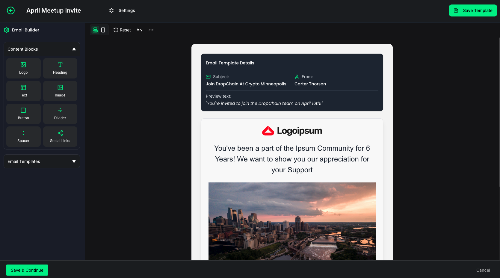This screenshot has width=500, height=278.
Task: Click Save Template button
Action: tap(473, 10)
